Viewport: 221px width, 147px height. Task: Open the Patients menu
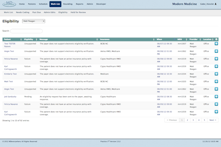pos(32,4)
